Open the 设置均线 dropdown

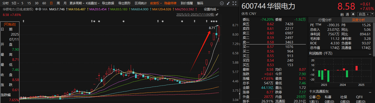tap(211, 9)
